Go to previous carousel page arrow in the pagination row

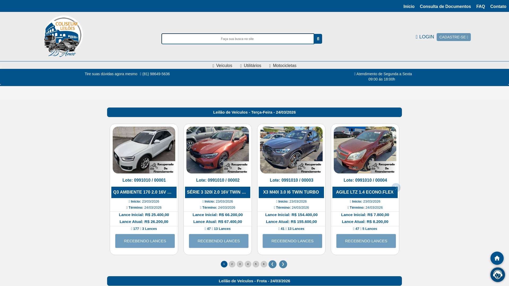(x=272, y=264)
